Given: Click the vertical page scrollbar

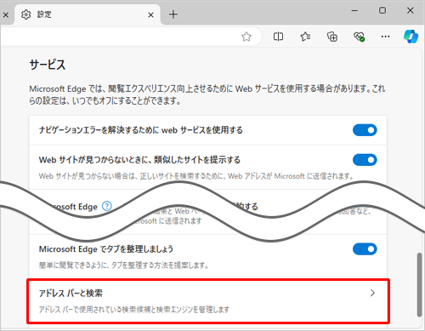Looking at the screenshot, I should pyautogui.click(x=420, y=284).
